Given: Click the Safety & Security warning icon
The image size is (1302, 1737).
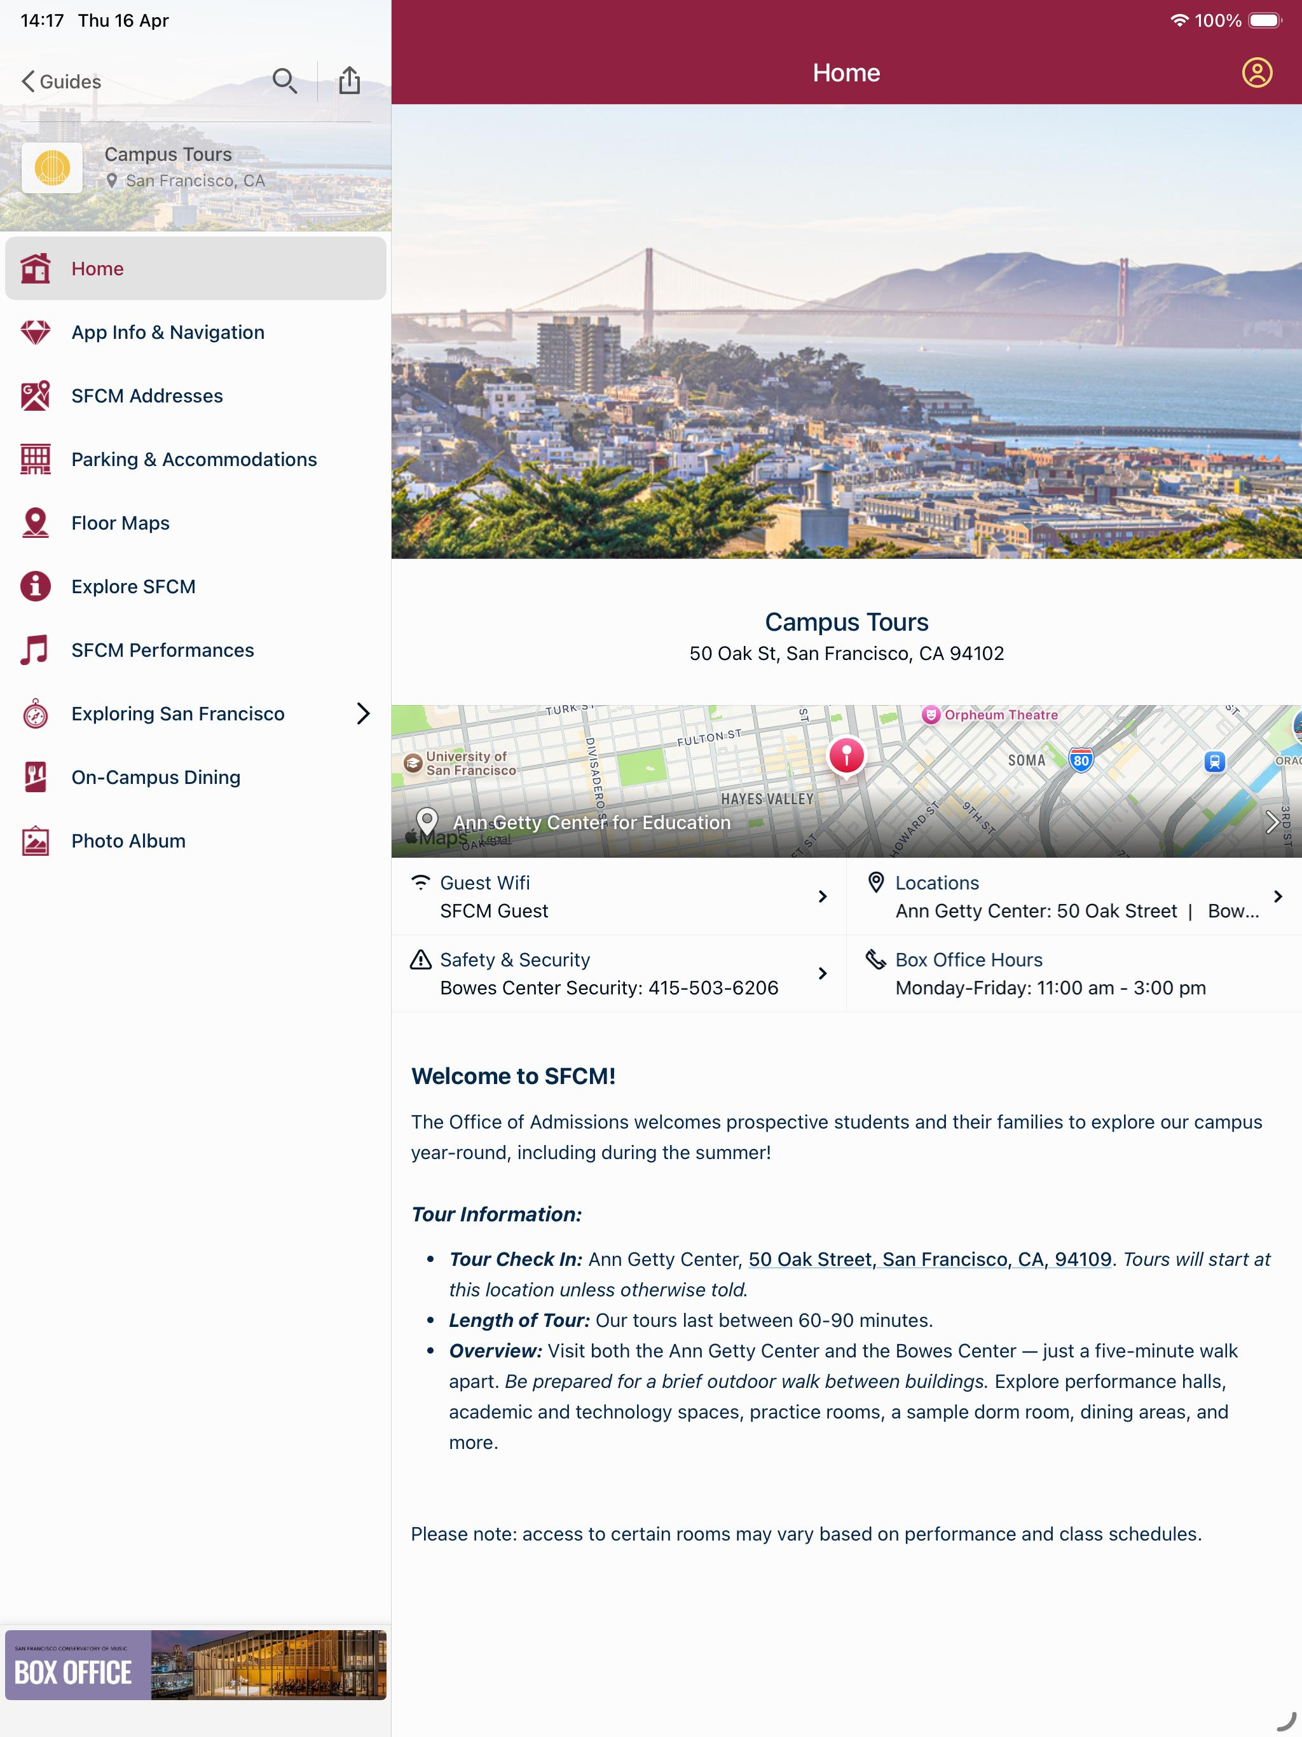Looking at the screenshot, I should [421, 959].
